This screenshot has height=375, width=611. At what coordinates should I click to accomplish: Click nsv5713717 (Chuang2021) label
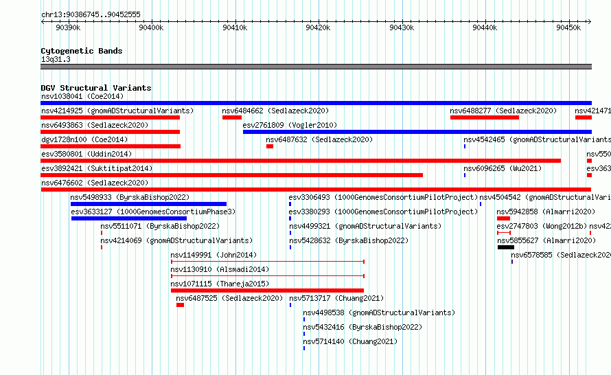coord(336,298)
